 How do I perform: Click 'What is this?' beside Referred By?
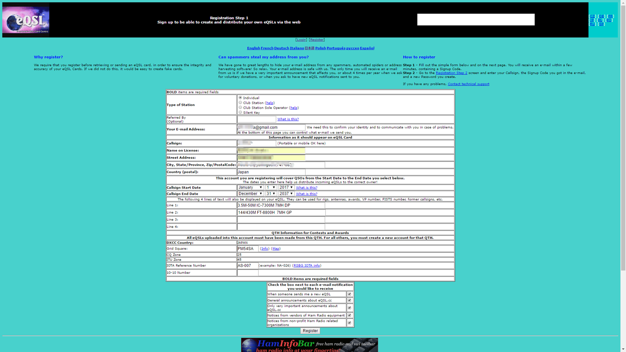point(288,119)
